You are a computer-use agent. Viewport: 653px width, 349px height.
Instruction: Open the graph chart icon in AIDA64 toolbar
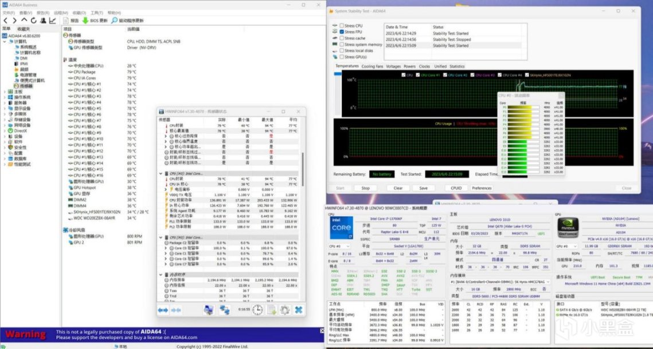(53, 21)
